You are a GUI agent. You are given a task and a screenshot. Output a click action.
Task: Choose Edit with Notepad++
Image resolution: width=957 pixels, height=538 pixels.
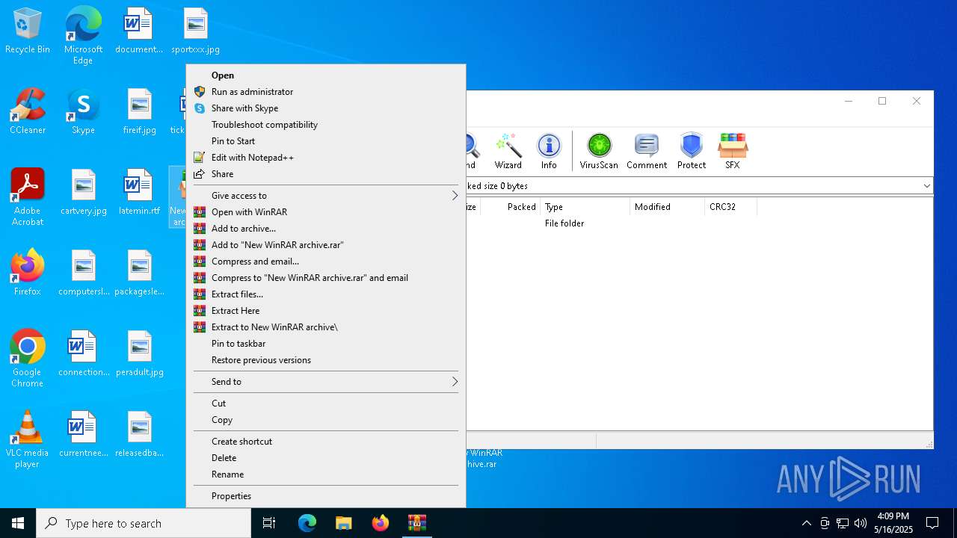pos(325,158)
